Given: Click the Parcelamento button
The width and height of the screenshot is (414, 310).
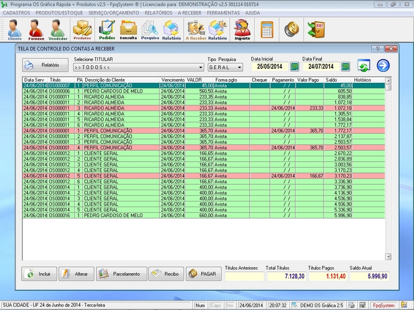Looking at the screenshot, I should pos(122,274).
